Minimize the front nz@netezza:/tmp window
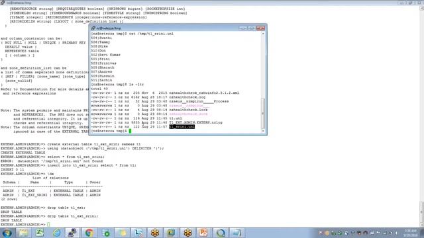This screenshot has width=424, height=238. 242,28
